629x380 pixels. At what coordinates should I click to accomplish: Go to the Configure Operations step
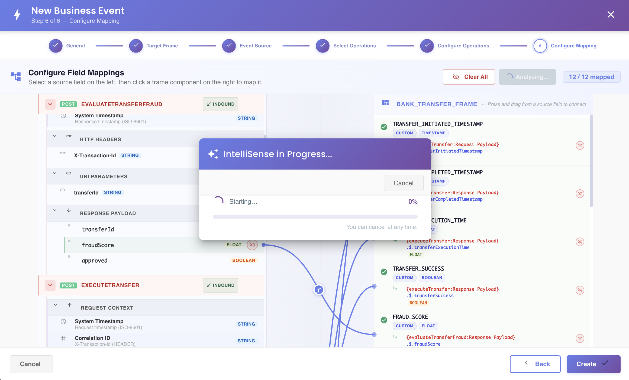tap(455, 46)
